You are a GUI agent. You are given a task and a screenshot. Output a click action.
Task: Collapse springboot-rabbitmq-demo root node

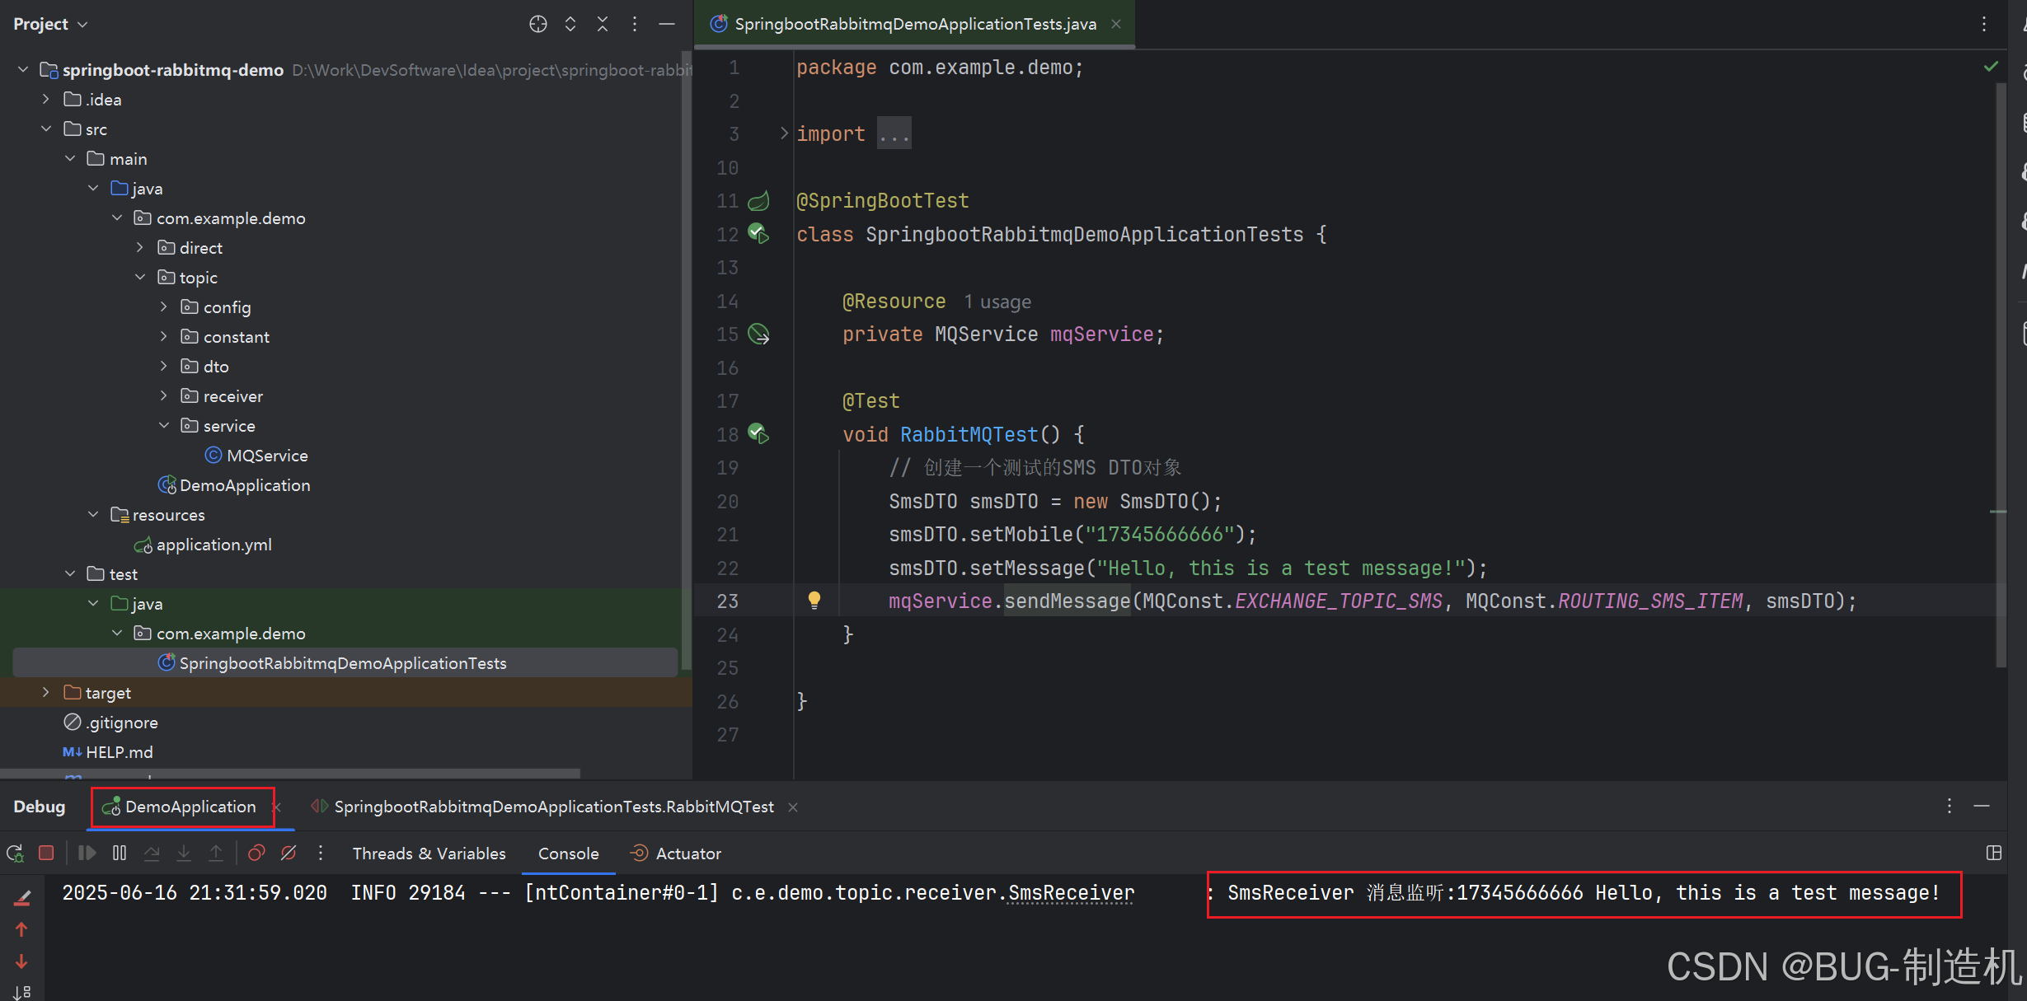click(23, 69)
